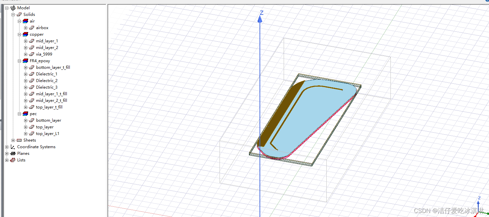Click the Solids folder icon
The height and width of the screenshot is (217, 489).
pos(19,15)
